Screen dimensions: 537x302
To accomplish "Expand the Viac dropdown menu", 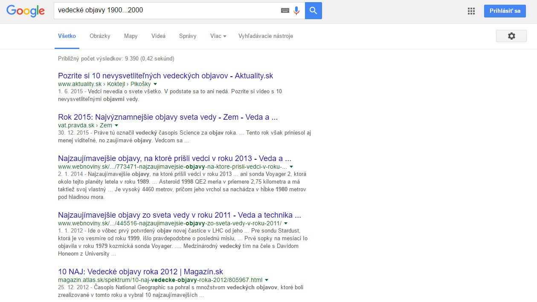I will [218, 36].
